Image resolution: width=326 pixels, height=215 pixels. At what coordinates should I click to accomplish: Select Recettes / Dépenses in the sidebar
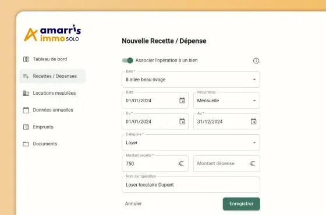(x=52, y=76)
